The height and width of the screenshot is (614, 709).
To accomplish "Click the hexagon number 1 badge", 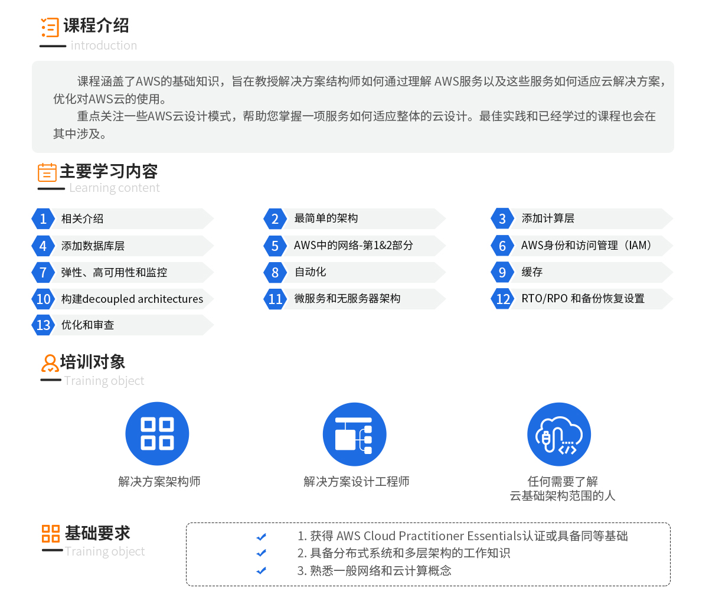I will (43, 219).
